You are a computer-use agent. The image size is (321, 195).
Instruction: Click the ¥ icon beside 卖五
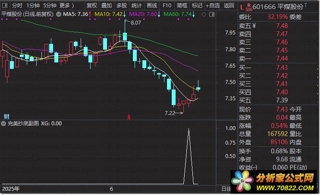[x=254, y=26]
